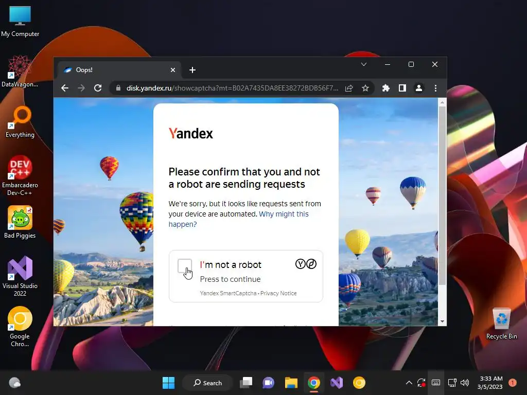
Task: Open the touch keyboard tray icon
Action: click(435, 383)
